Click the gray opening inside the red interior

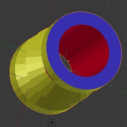[66, 63]
